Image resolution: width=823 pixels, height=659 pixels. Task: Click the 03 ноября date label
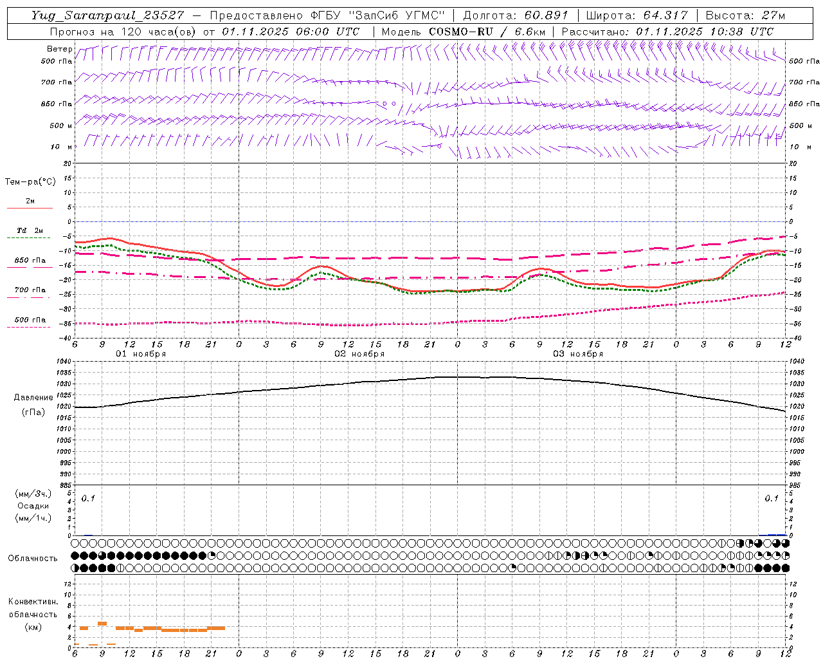[578, 354]
